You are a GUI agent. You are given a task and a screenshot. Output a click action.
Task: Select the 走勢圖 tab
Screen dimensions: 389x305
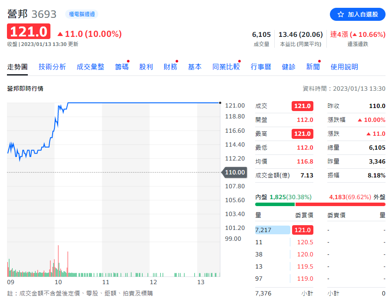pos(17,67)
